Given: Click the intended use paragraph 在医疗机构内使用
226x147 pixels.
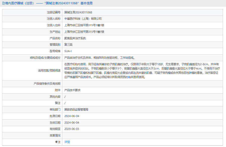Looking at the screenshot, I should point(142,70).
